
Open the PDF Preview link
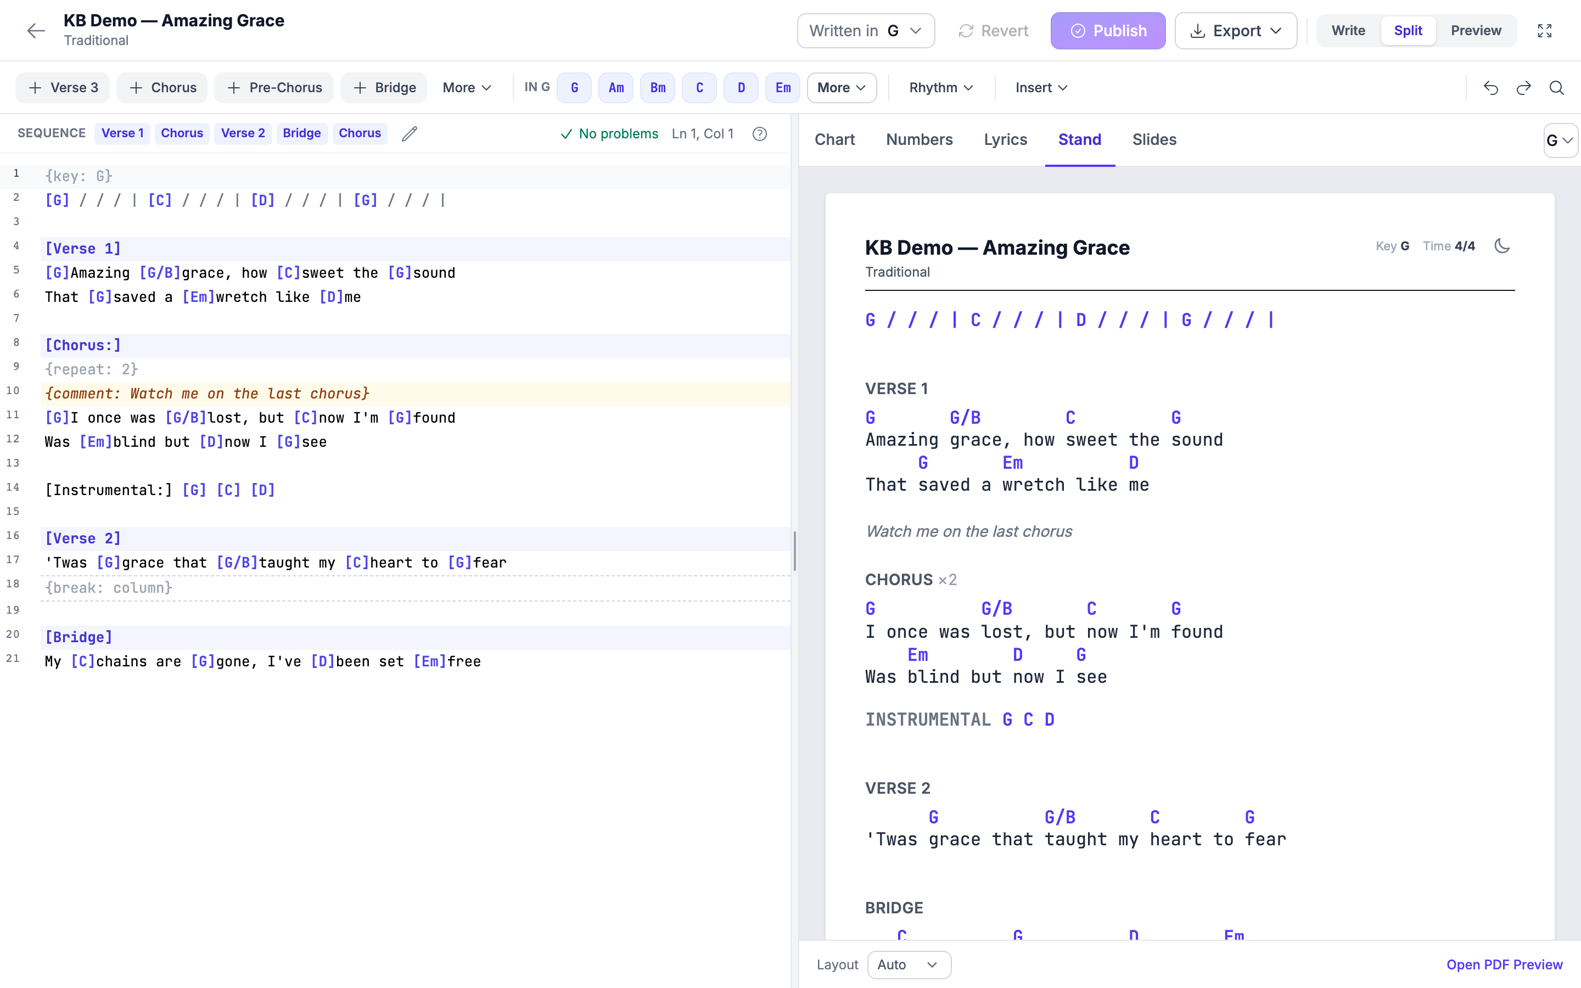[x=1505, y=964]
